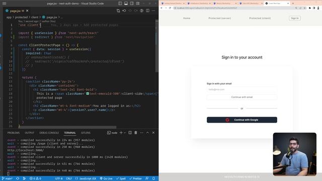Create a new terminal with plus icon
322x181 pixels.
tap(121, 133)
